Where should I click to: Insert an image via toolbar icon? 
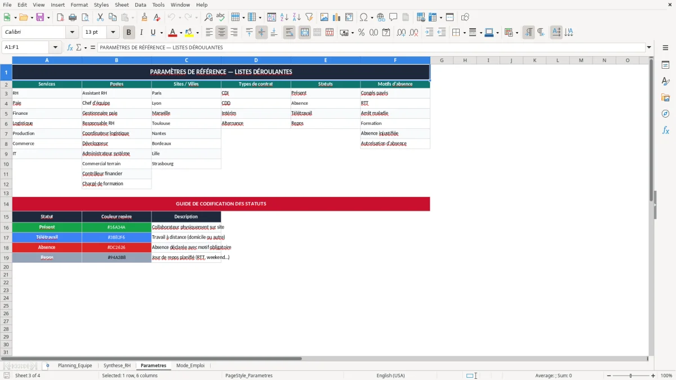[324, 17]
